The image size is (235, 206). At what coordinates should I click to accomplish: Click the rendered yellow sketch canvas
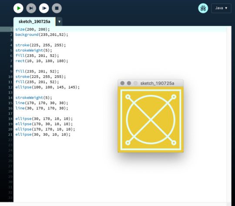pyautogui.click(x=151, y=120)
